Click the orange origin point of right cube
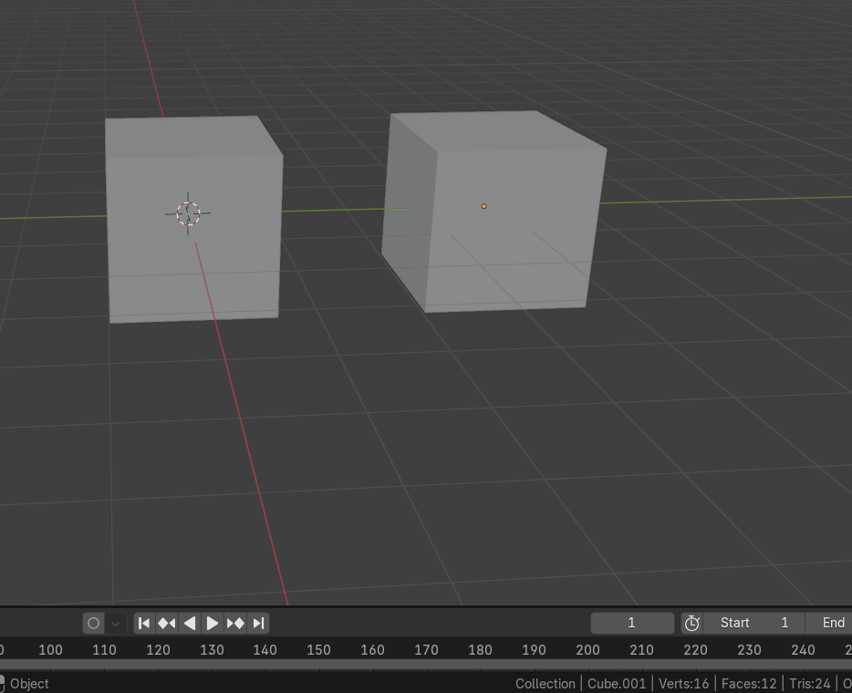 [483, 206]
